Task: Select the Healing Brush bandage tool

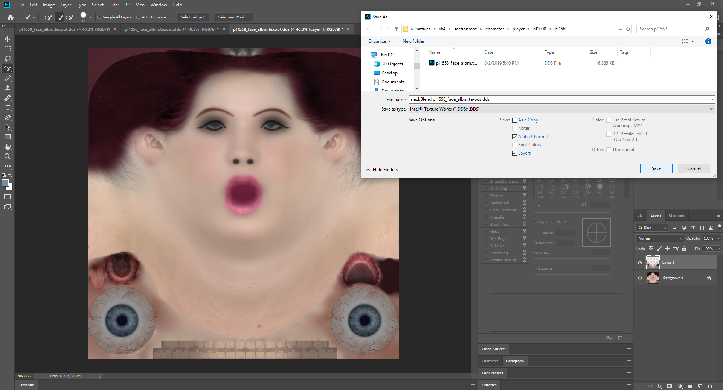Action: (x=8, y=98)
